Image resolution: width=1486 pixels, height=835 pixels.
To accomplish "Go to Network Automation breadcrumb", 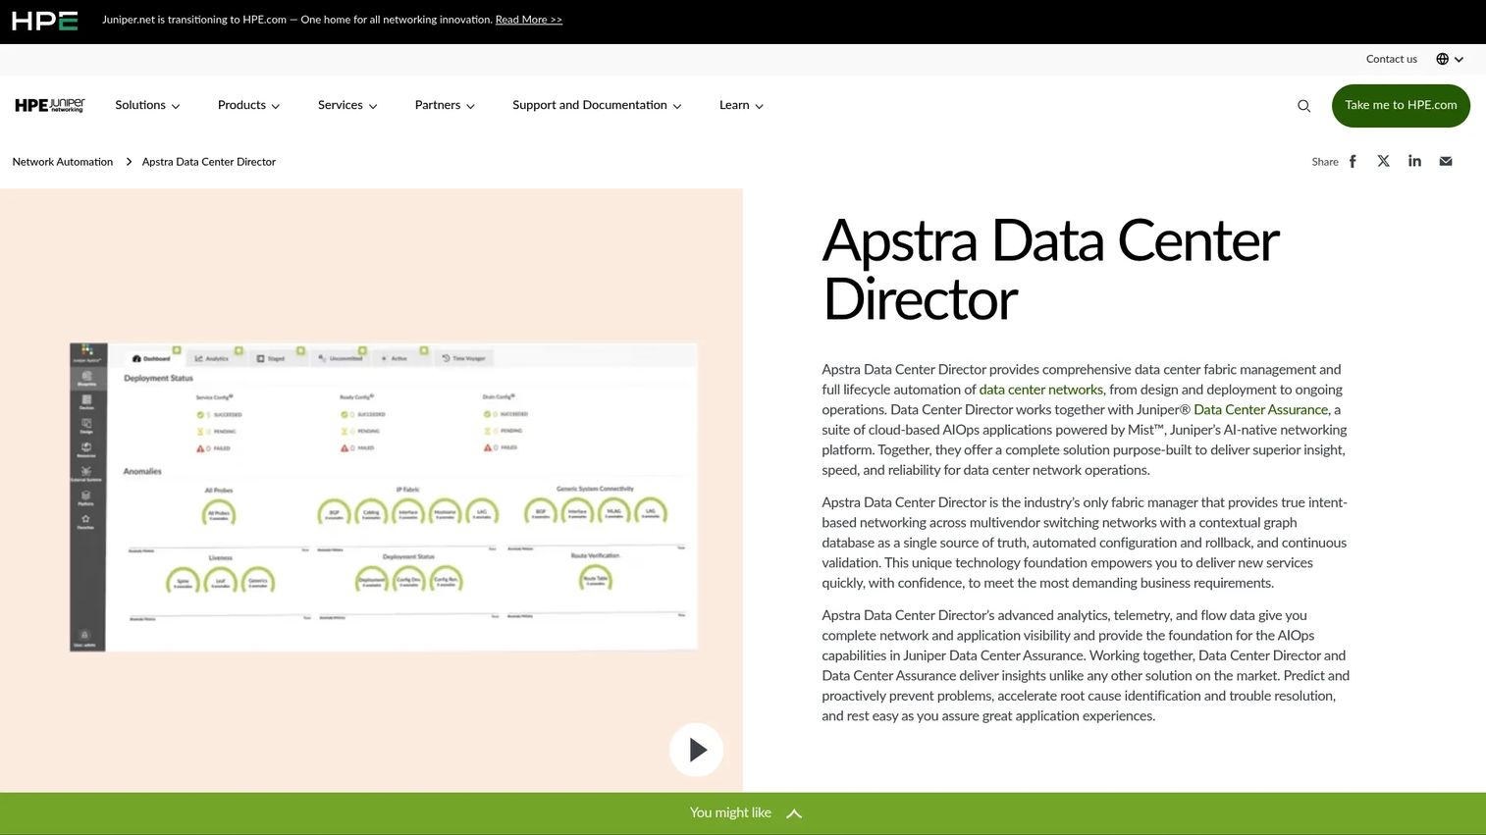I will (63, 162).
